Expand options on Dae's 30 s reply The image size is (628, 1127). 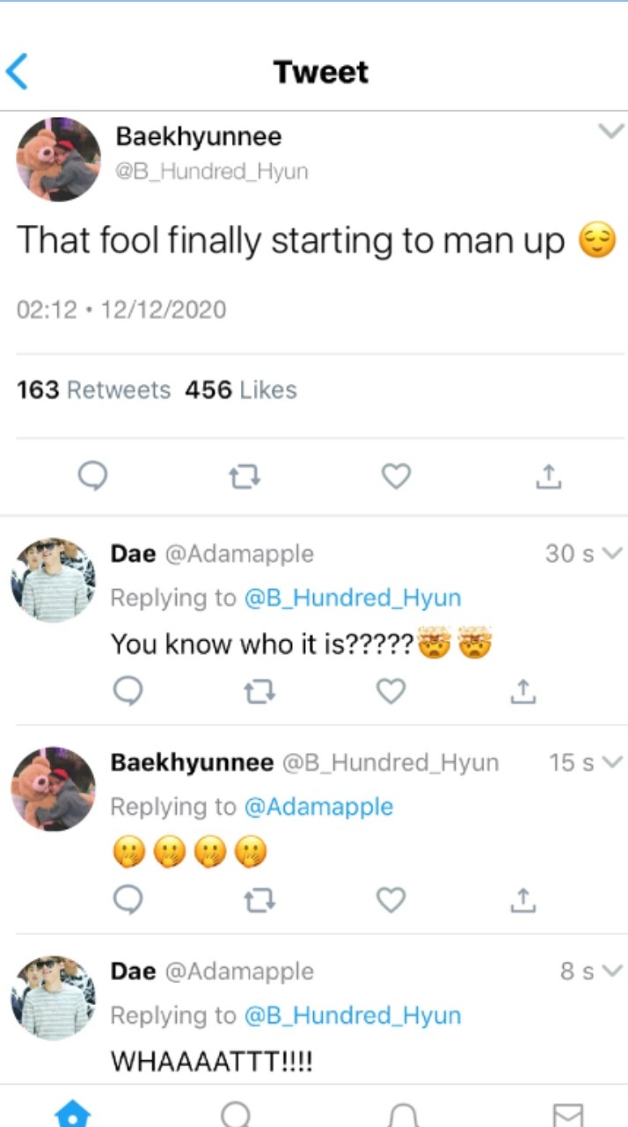(x=613, y=554)
